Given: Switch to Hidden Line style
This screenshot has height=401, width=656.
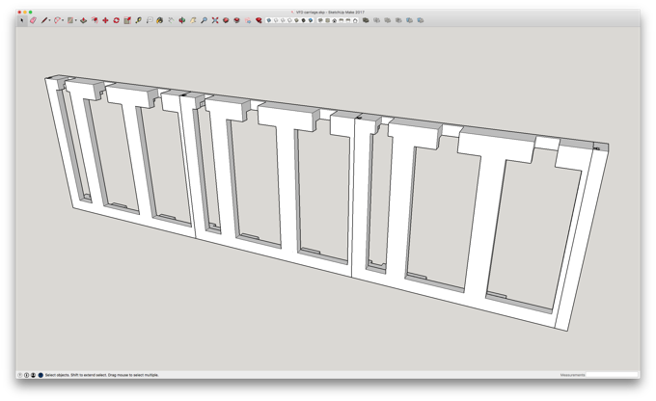Looking at the screenshot, I should tap(289, 20).
